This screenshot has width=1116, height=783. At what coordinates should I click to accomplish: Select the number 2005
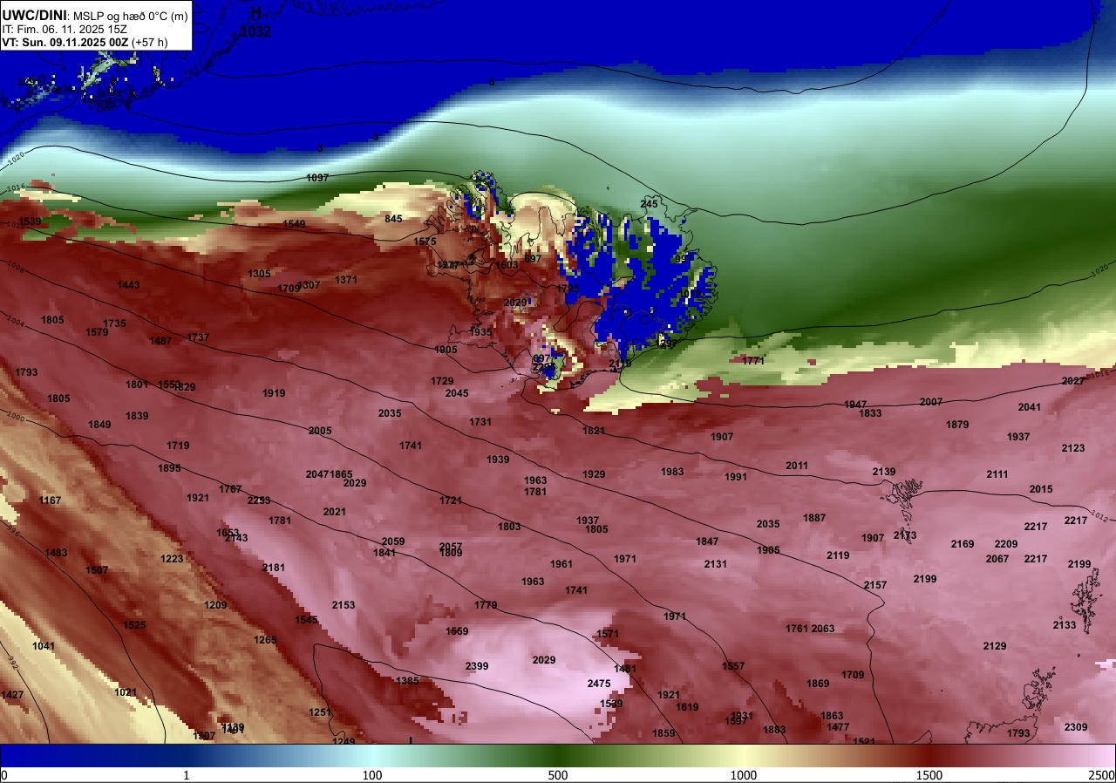point(320,431)
